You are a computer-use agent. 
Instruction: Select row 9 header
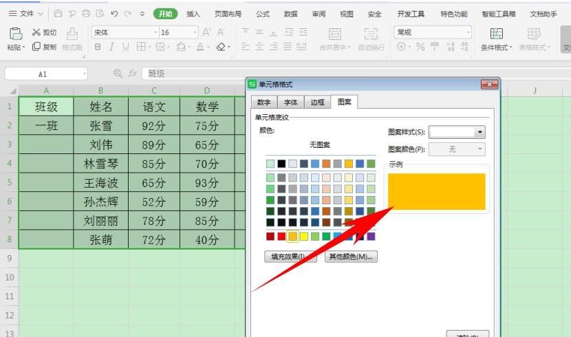tap(10, 259)
